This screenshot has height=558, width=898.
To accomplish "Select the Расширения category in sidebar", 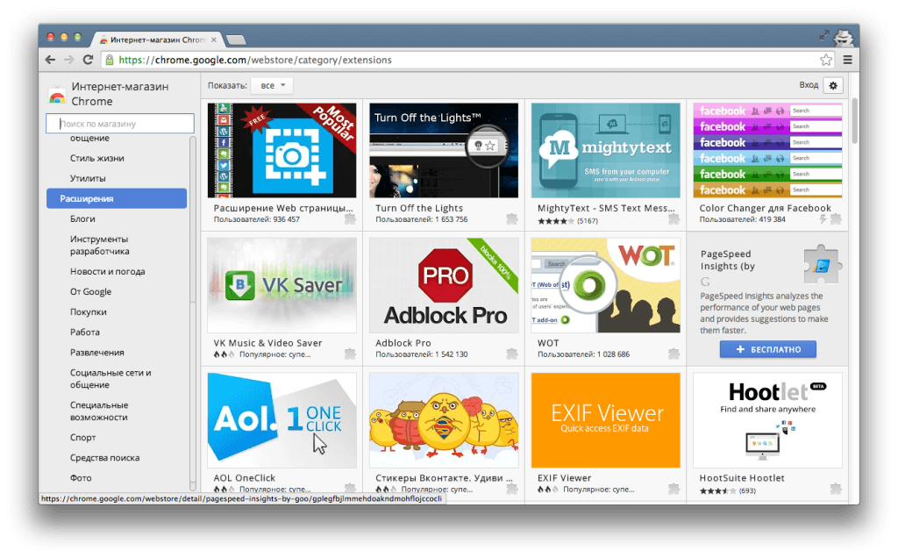I will pyautogui.click(x=117, y=198).
